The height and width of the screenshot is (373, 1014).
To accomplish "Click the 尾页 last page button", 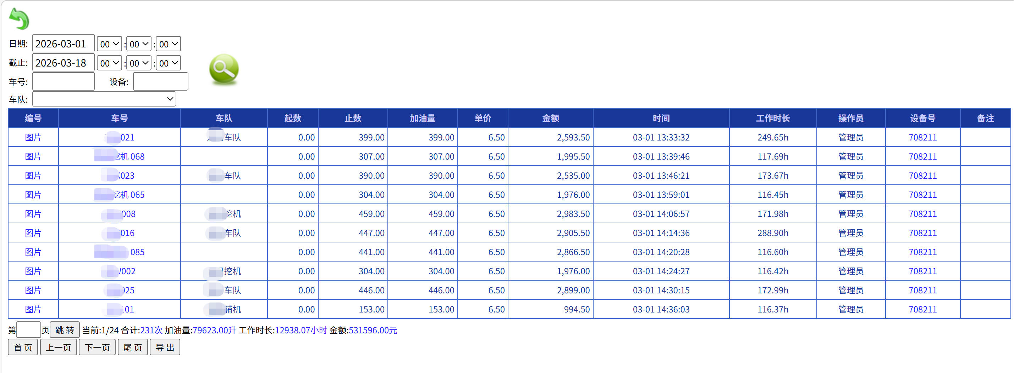I will [x=133, y=348].
